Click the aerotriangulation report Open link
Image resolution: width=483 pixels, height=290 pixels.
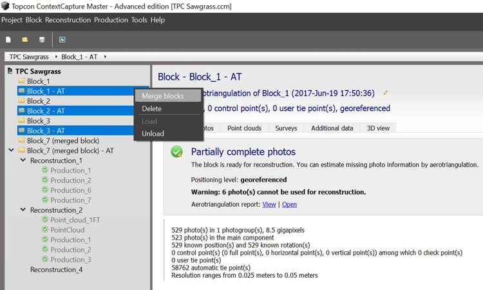point(289,204)
